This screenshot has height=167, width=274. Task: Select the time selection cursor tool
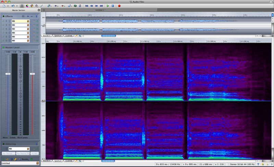pyautogui.click(x=22, y=6)
